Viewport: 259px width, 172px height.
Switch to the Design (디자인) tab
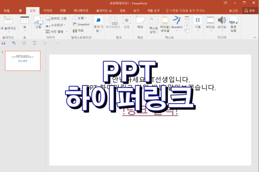point(48,11)
